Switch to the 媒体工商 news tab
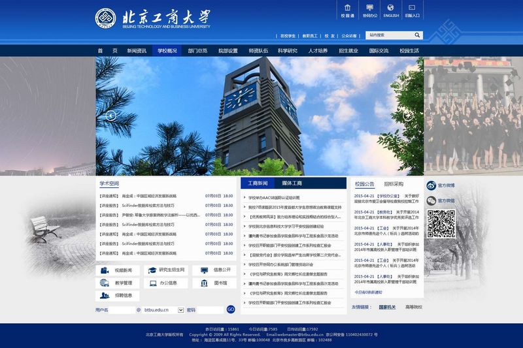523x348 pixels. [292, 183]
